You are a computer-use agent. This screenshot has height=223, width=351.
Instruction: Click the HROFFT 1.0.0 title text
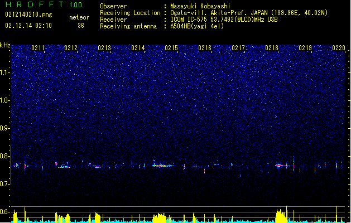tap(44, 4)
